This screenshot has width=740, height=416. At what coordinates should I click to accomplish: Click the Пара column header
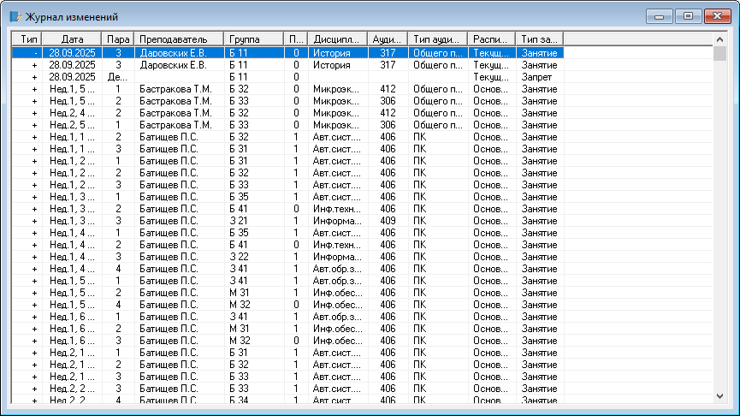117,39
